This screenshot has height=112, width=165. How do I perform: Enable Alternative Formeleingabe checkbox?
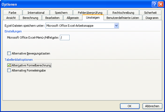9,70
